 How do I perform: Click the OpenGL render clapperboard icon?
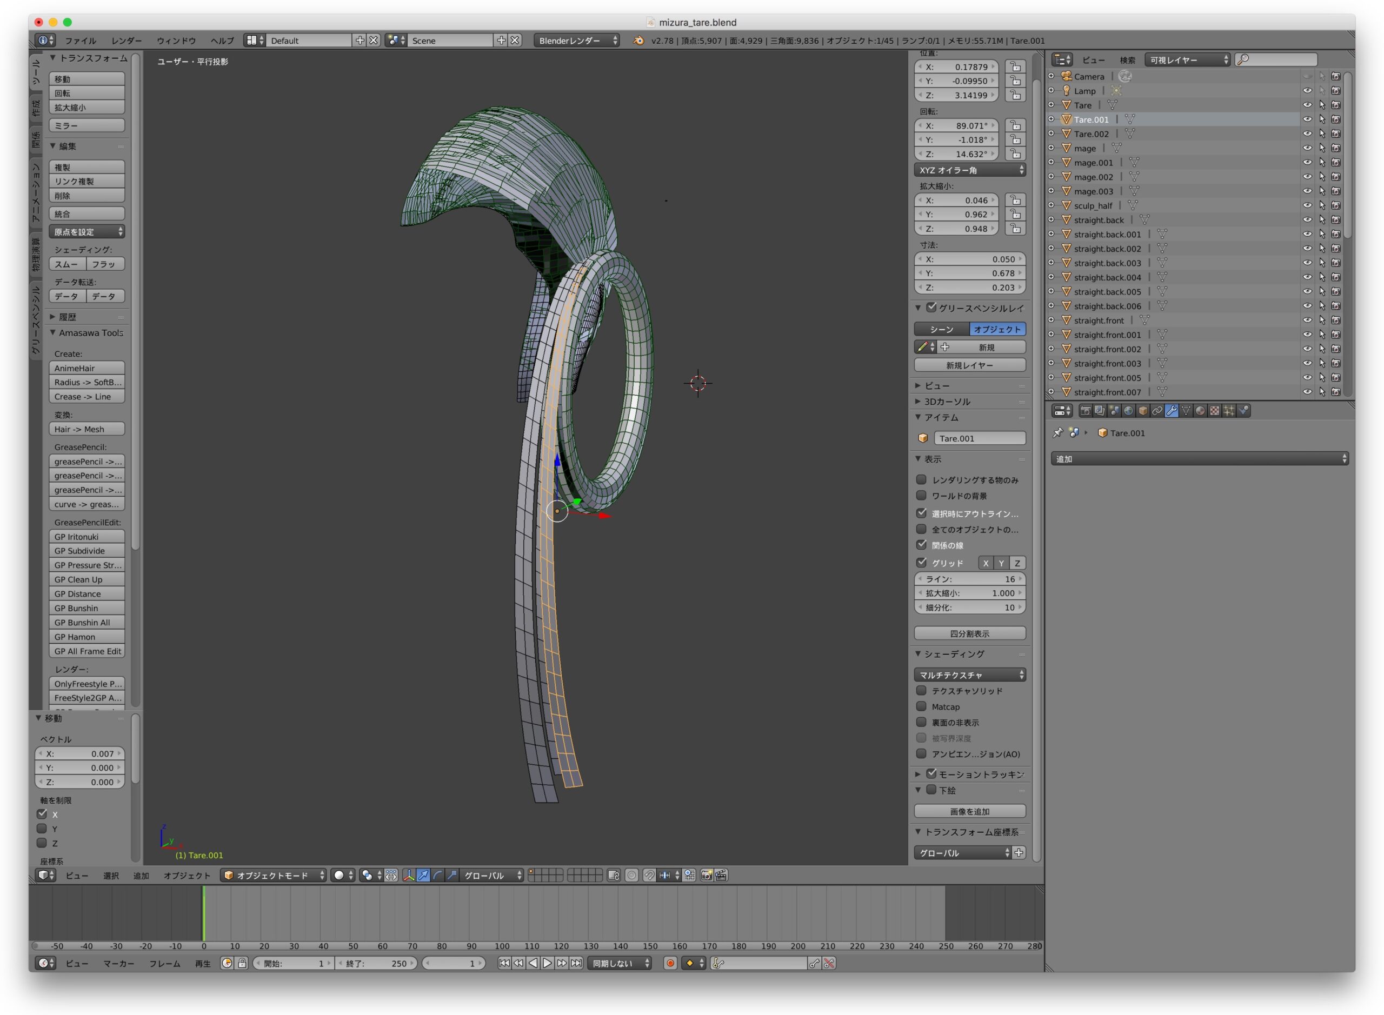click(x=721, y=876)
